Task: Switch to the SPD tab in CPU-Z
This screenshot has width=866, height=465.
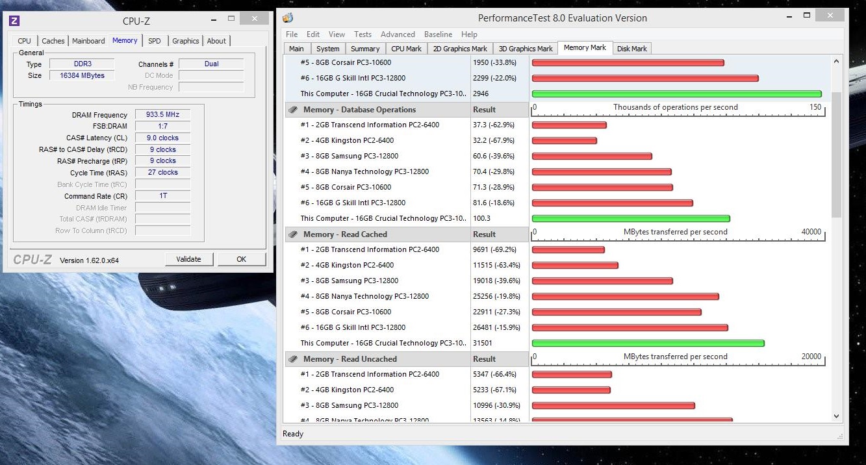Action: point(154,41)
